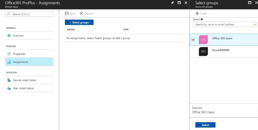Viewport: 258px width, 130px height.
Task: Click the Overview info icon
Action: pos(9,36)
